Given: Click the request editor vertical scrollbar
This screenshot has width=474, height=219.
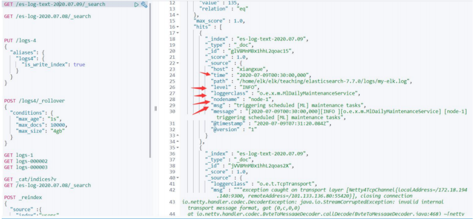Looking at the screenshot, I should (149, 80).
